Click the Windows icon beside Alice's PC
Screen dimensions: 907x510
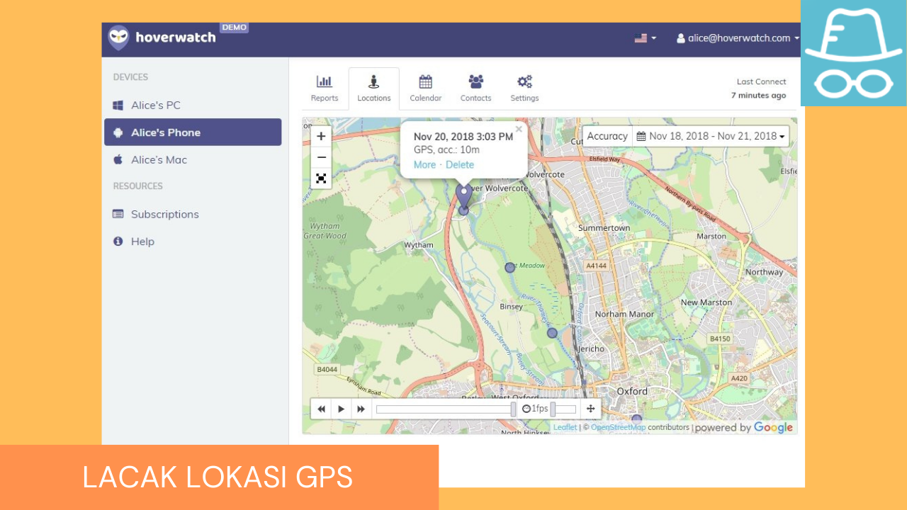coord(118,105)
